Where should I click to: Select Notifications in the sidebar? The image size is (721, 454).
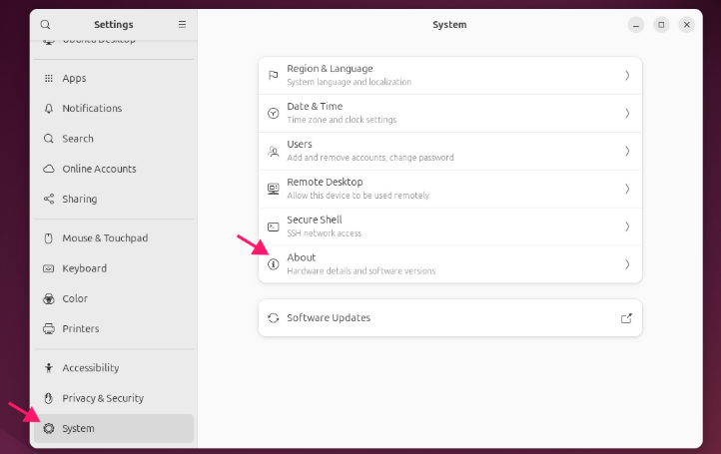tap(114, 109)
